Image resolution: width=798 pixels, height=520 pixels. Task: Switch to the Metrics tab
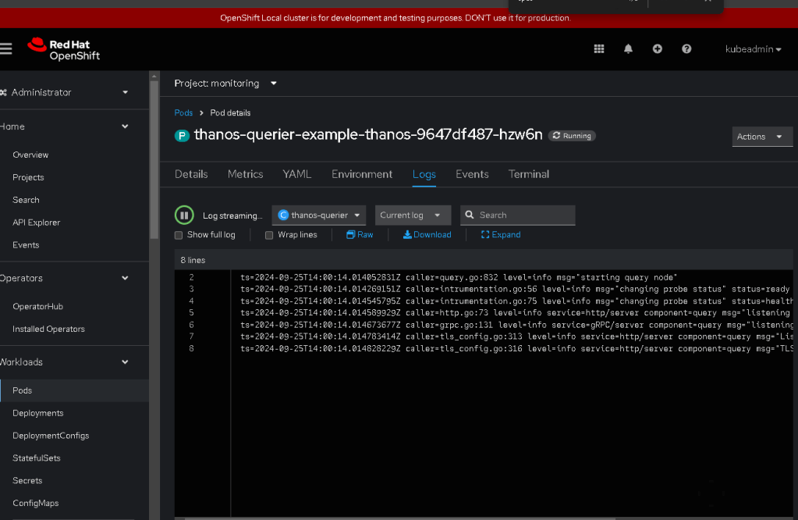point(245,174)
